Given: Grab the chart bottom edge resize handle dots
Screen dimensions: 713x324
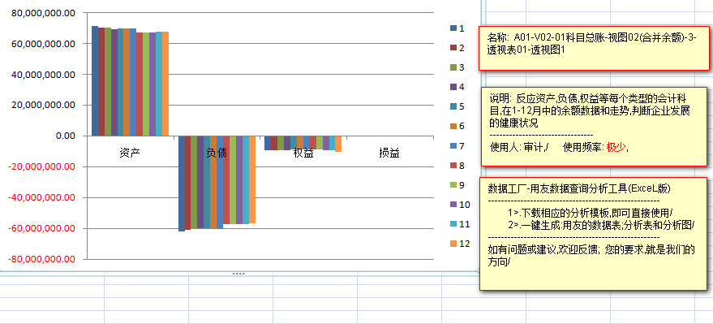Looking at the screenshot, I should (238, 274).
